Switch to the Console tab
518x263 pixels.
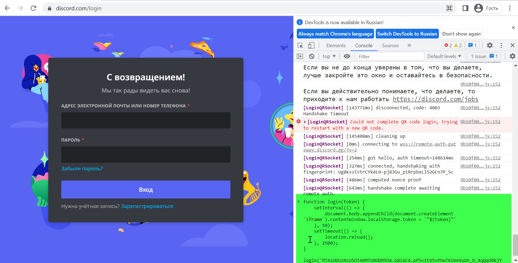(x=364, y=46)
